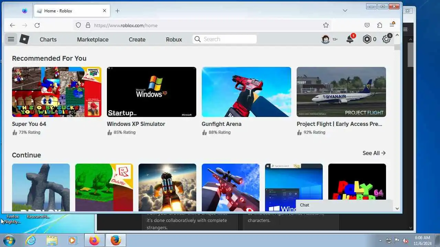Open green trees game in Continue
The width and height of the screenshot is (440, 247).
pos(104,187)
